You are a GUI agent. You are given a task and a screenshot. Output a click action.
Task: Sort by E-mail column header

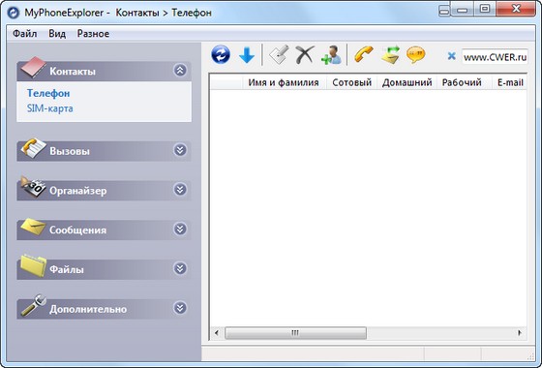509,82
